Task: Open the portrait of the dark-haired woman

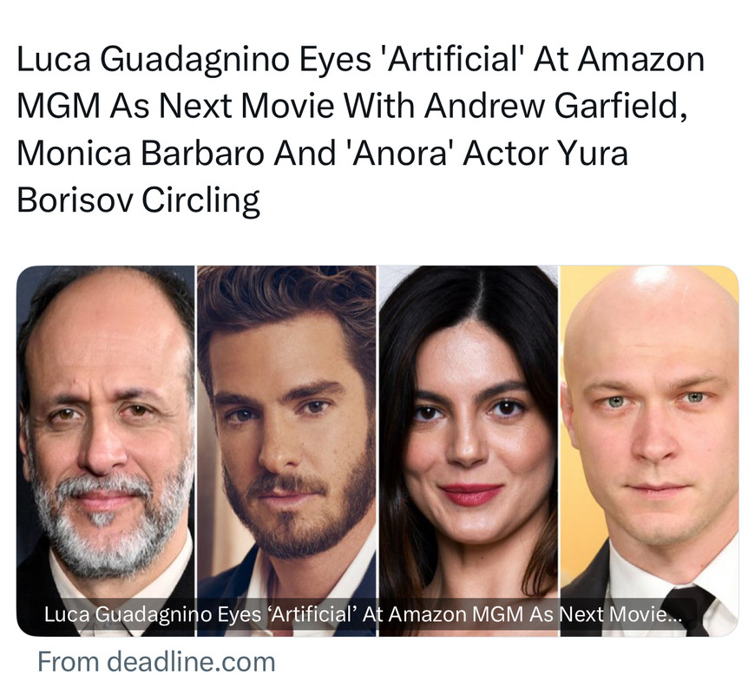Action: click(x=469, y=450)
